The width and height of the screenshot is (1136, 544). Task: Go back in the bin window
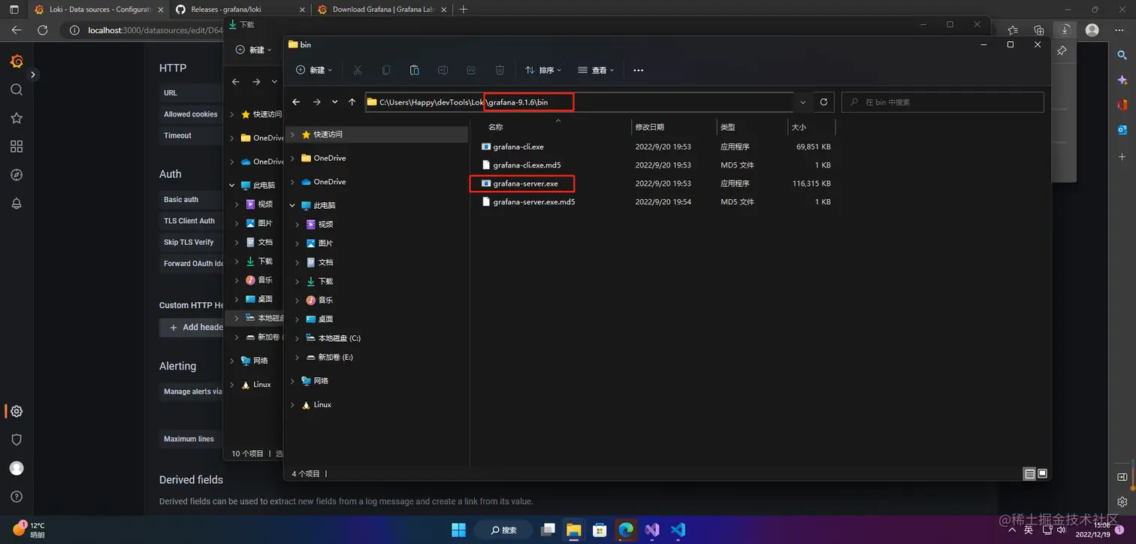[296, 102]
